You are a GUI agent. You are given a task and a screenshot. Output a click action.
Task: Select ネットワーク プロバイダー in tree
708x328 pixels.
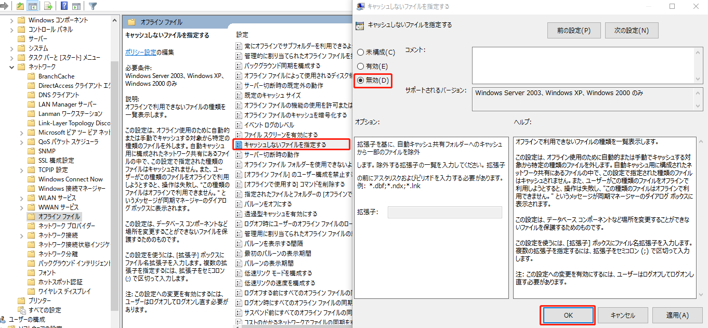pos(67,226)
